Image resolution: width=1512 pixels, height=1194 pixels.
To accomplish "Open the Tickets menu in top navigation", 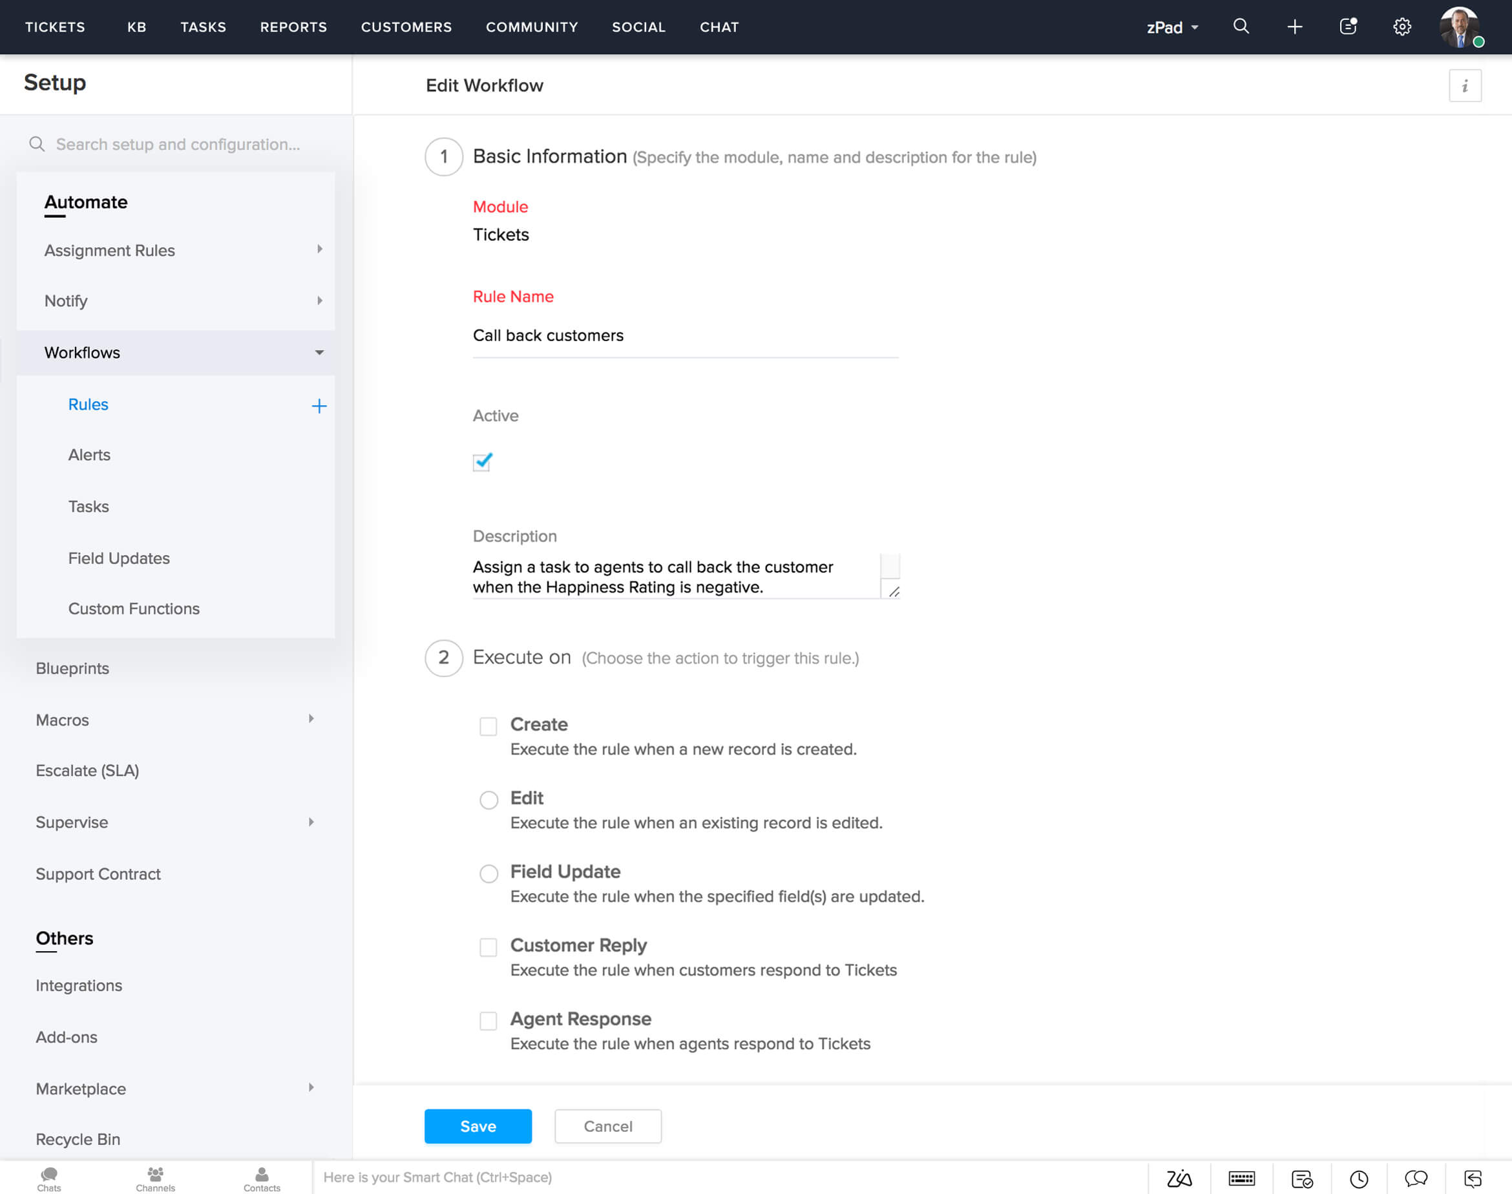I will tap(54, 27).
